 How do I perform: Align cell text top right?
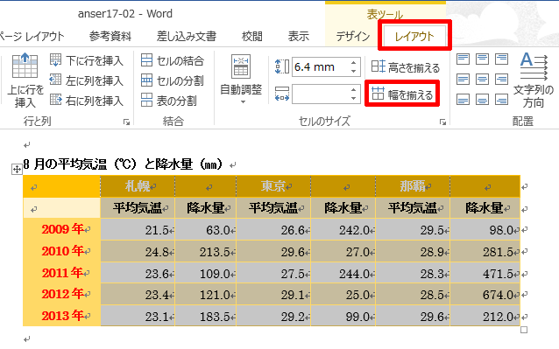pos(501,59)
